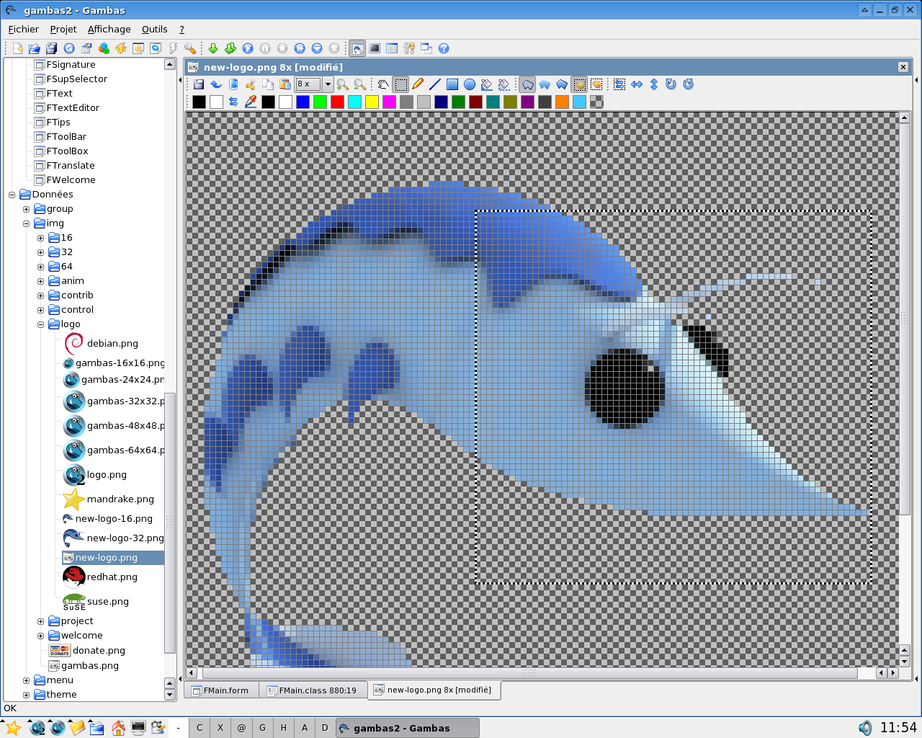Toggle the transparent paste mode button
The image size is (922, 738).
[596, 84]
